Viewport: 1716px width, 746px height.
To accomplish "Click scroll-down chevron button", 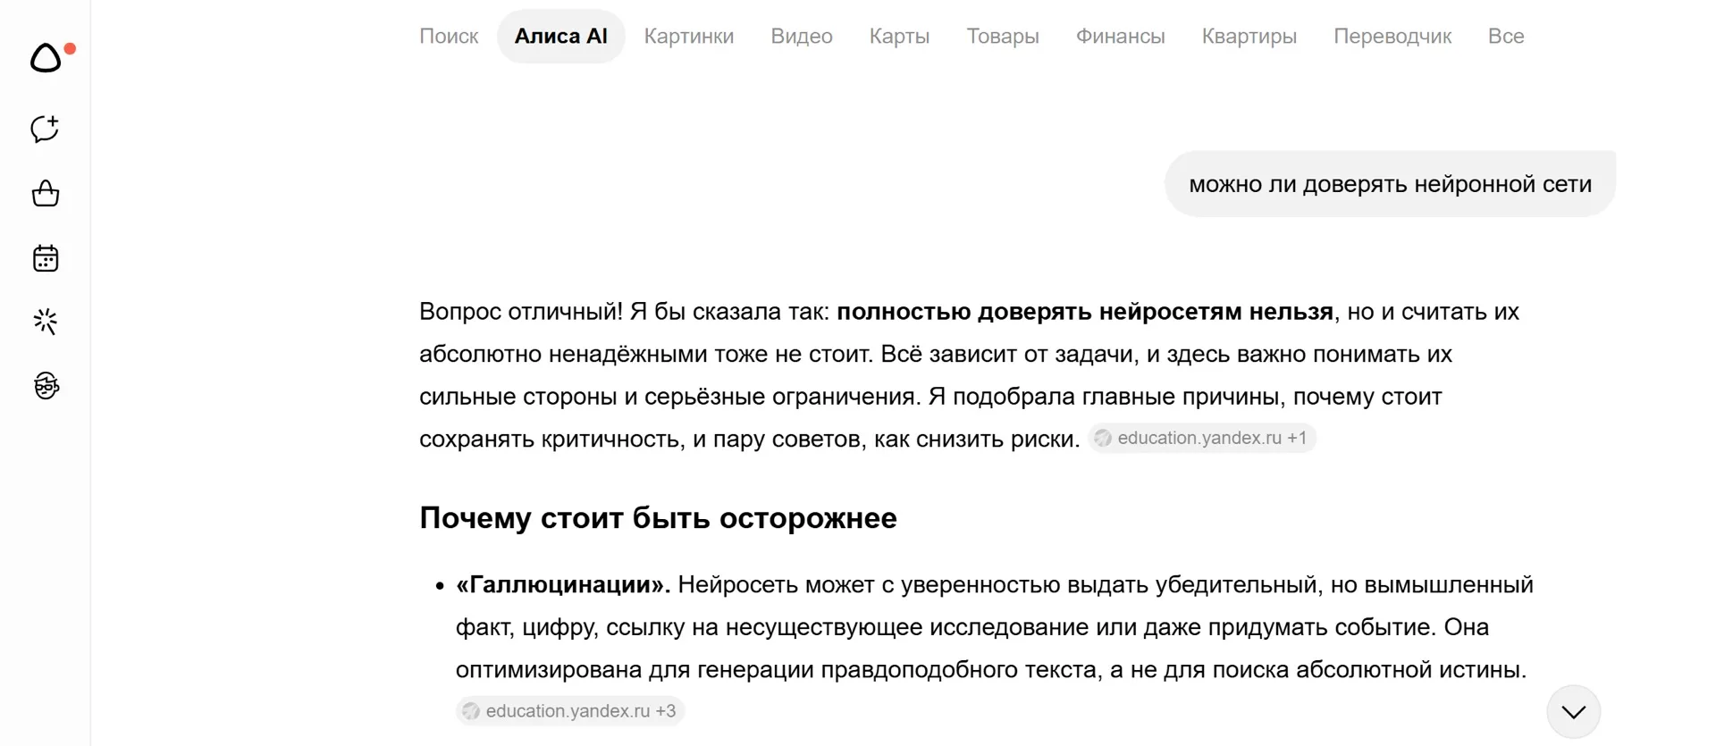I will (x=1573, y=711).
